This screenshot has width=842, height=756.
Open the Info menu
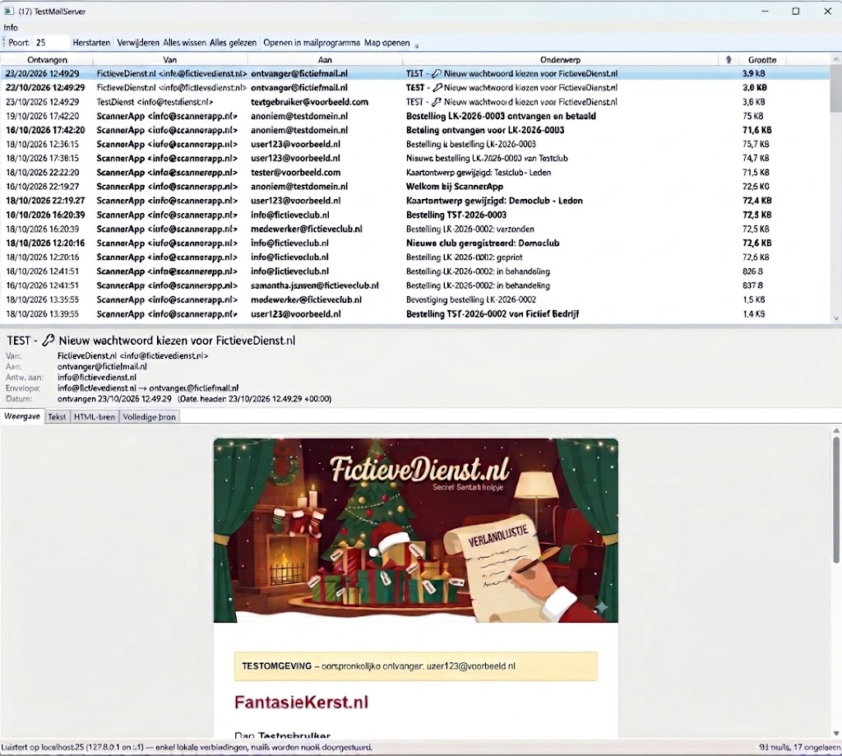[x=11, y=27]
